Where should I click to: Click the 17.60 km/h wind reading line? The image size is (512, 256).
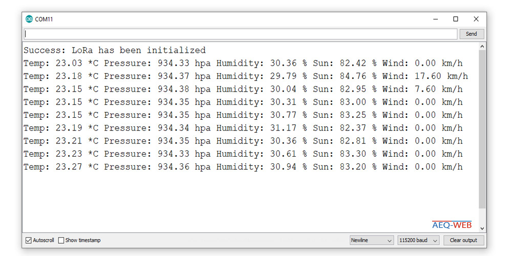click(246, 76)
